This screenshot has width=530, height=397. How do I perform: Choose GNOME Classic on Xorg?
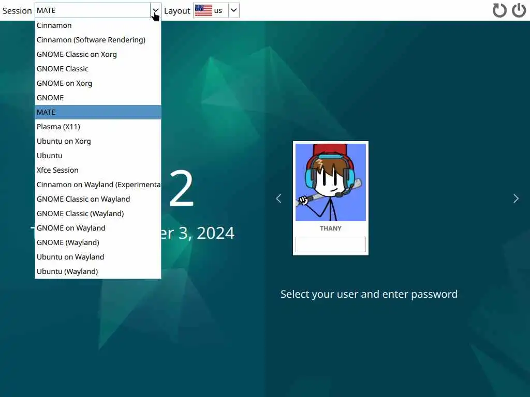98,54
